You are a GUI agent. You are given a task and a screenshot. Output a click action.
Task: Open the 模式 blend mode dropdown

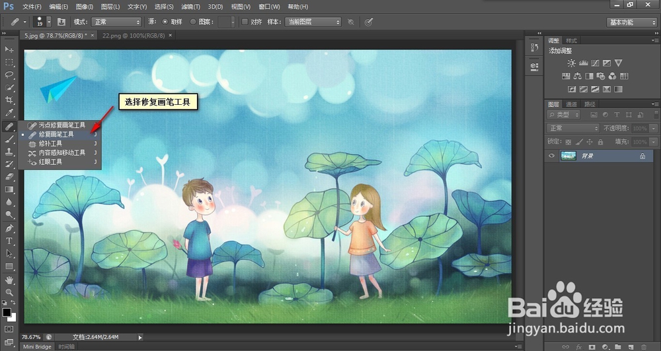coord(116,22)
